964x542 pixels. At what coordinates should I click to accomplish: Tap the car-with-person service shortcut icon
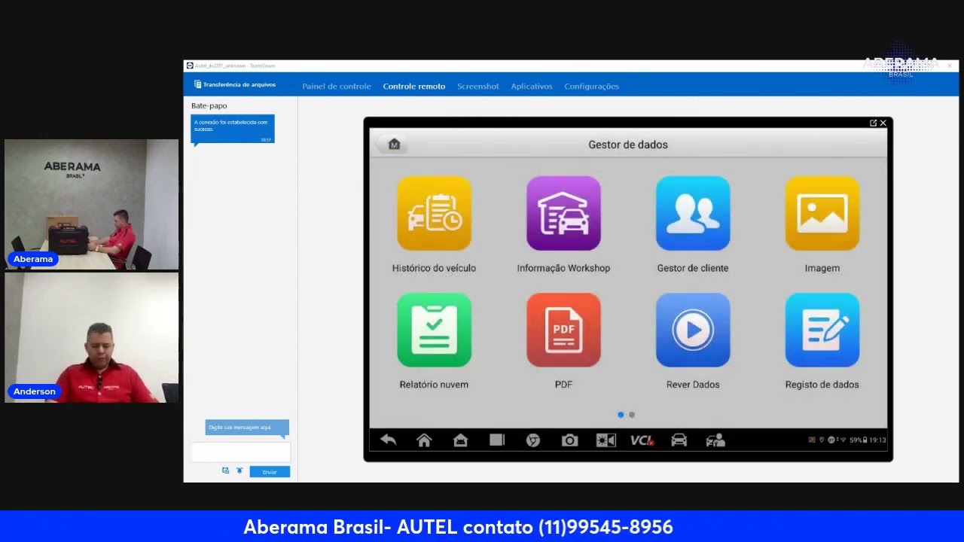tap(715, 440)
